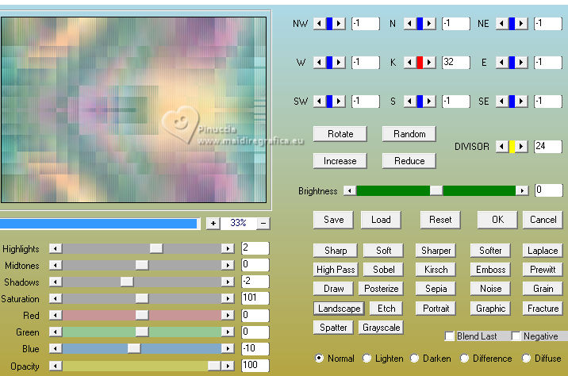This screenshot has width=568, height=376.
Task: Increase the DIVISOR value arrow
Action: (x=521, y=147)
